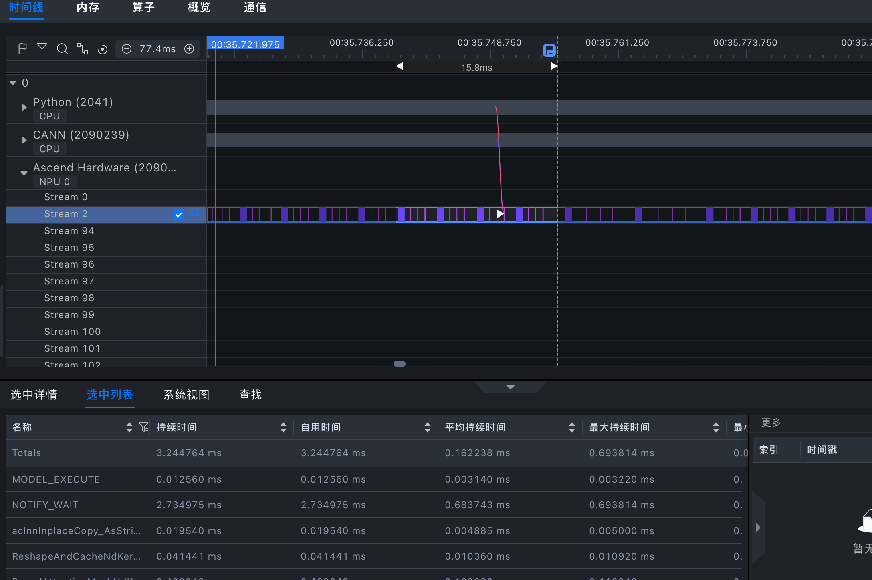Expand the Python (2041) row

click(x=24, y=107)
